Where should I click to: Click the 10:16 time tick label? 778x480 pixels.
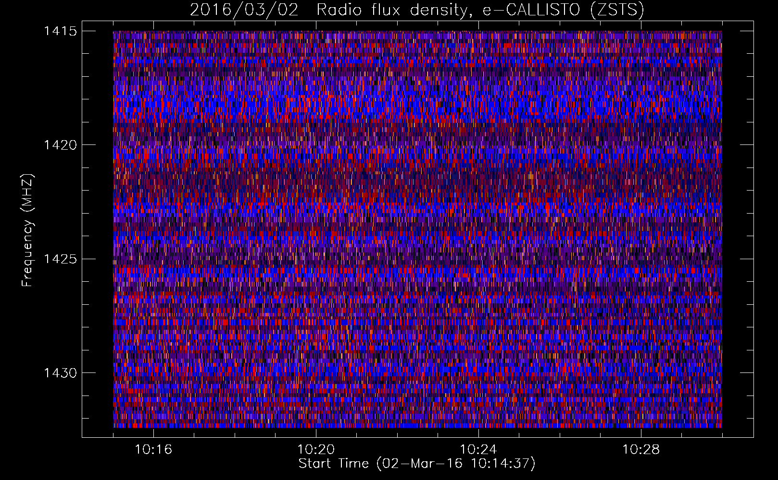tap(154, 450)
